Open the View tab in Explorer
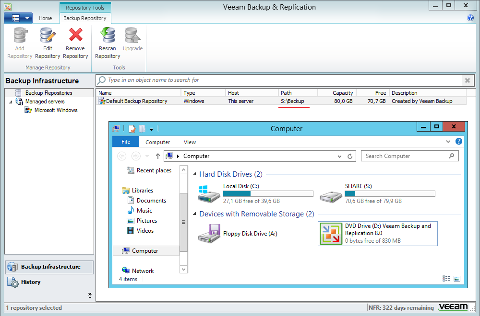This screenshot has height=316, width=480. (190, 142)
